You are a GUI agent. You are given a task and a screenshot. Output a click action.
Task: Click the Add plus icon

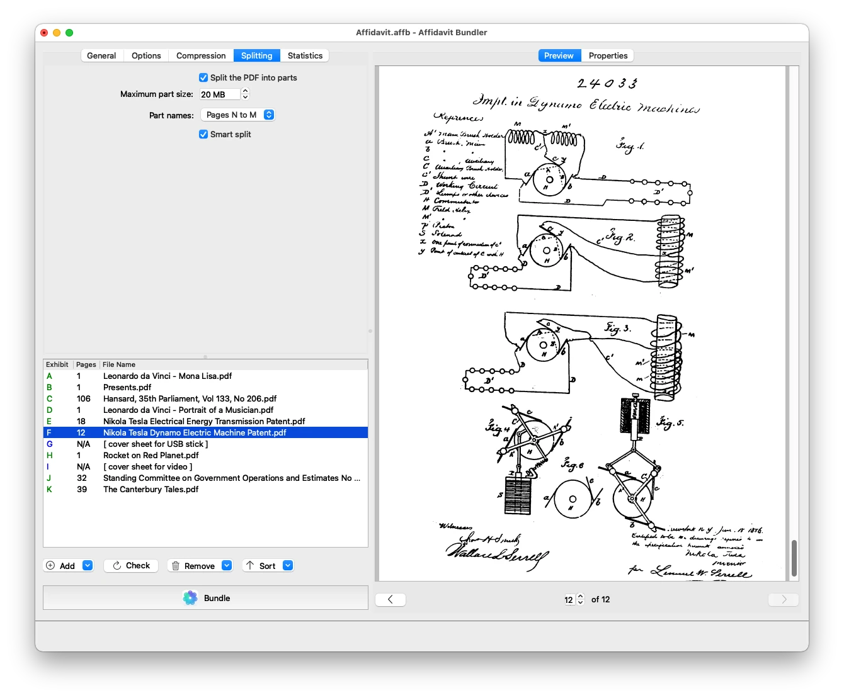click(x=51, y=566)
